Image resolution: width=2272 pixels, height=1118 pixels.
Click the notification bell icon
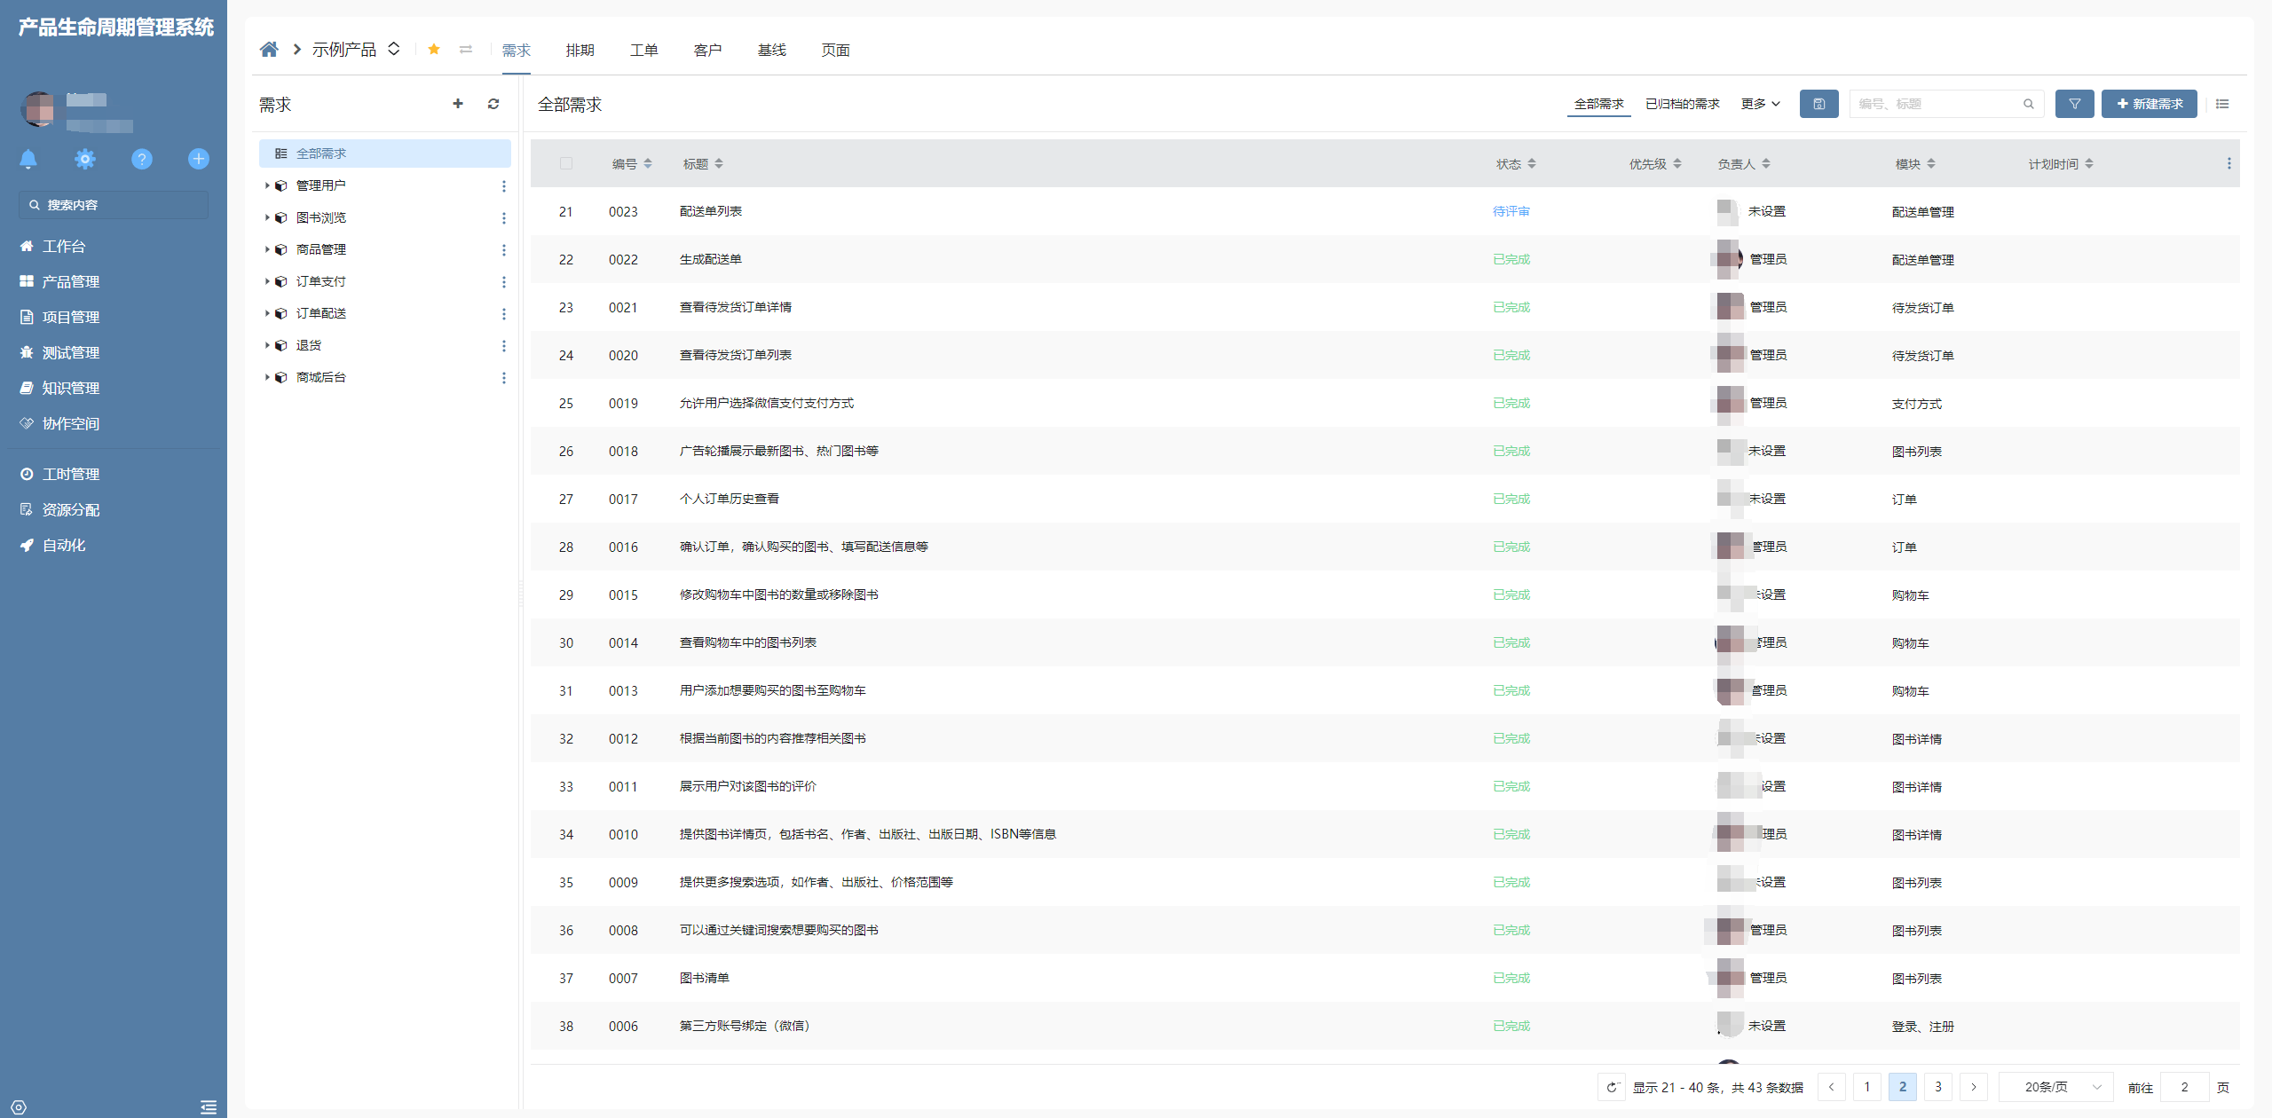28,159
